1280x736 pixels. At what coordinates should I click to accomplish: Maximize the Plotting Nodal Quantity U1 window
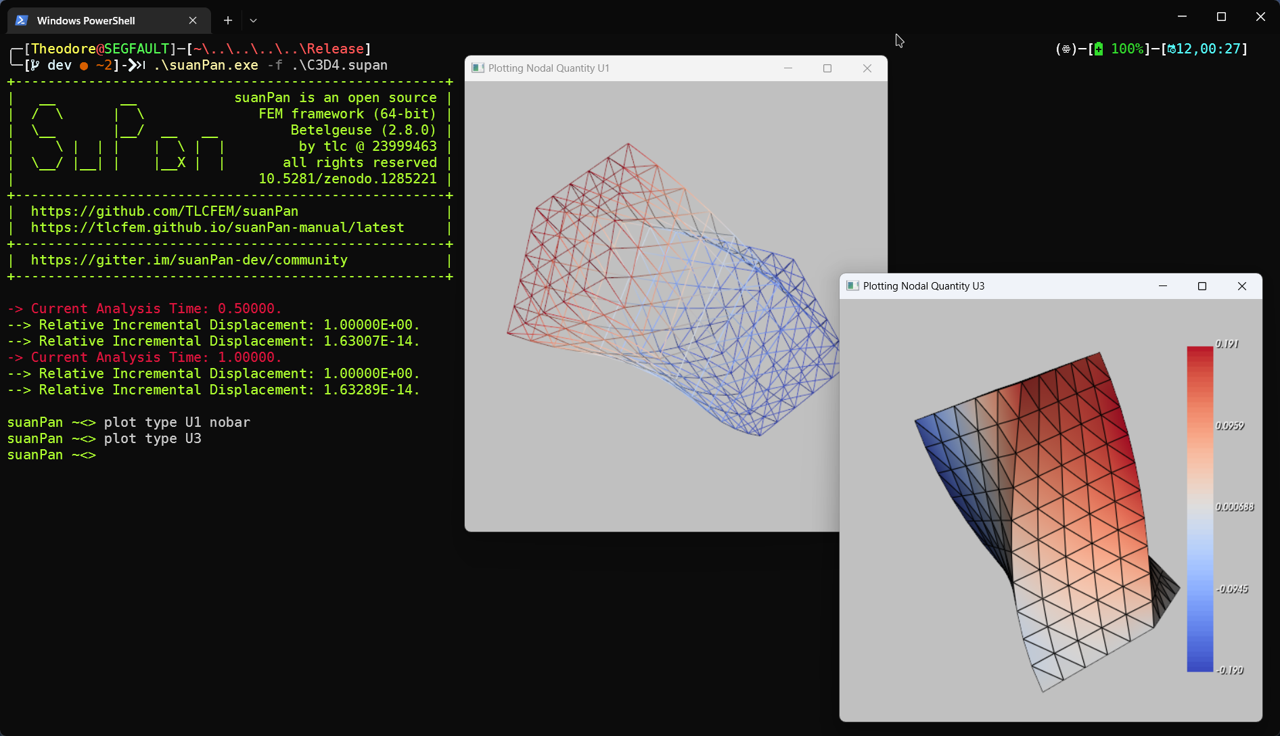827,68
